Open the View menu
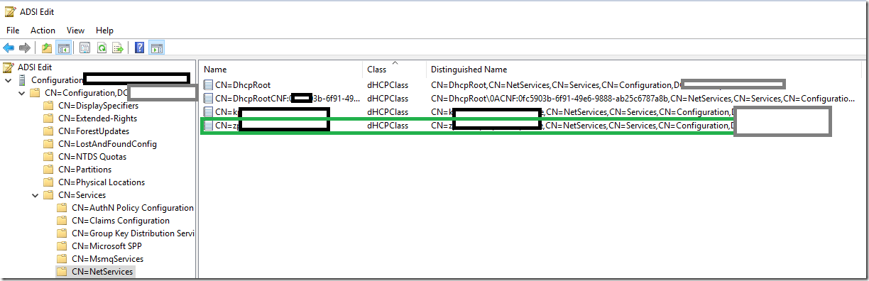 click(75, 31)
